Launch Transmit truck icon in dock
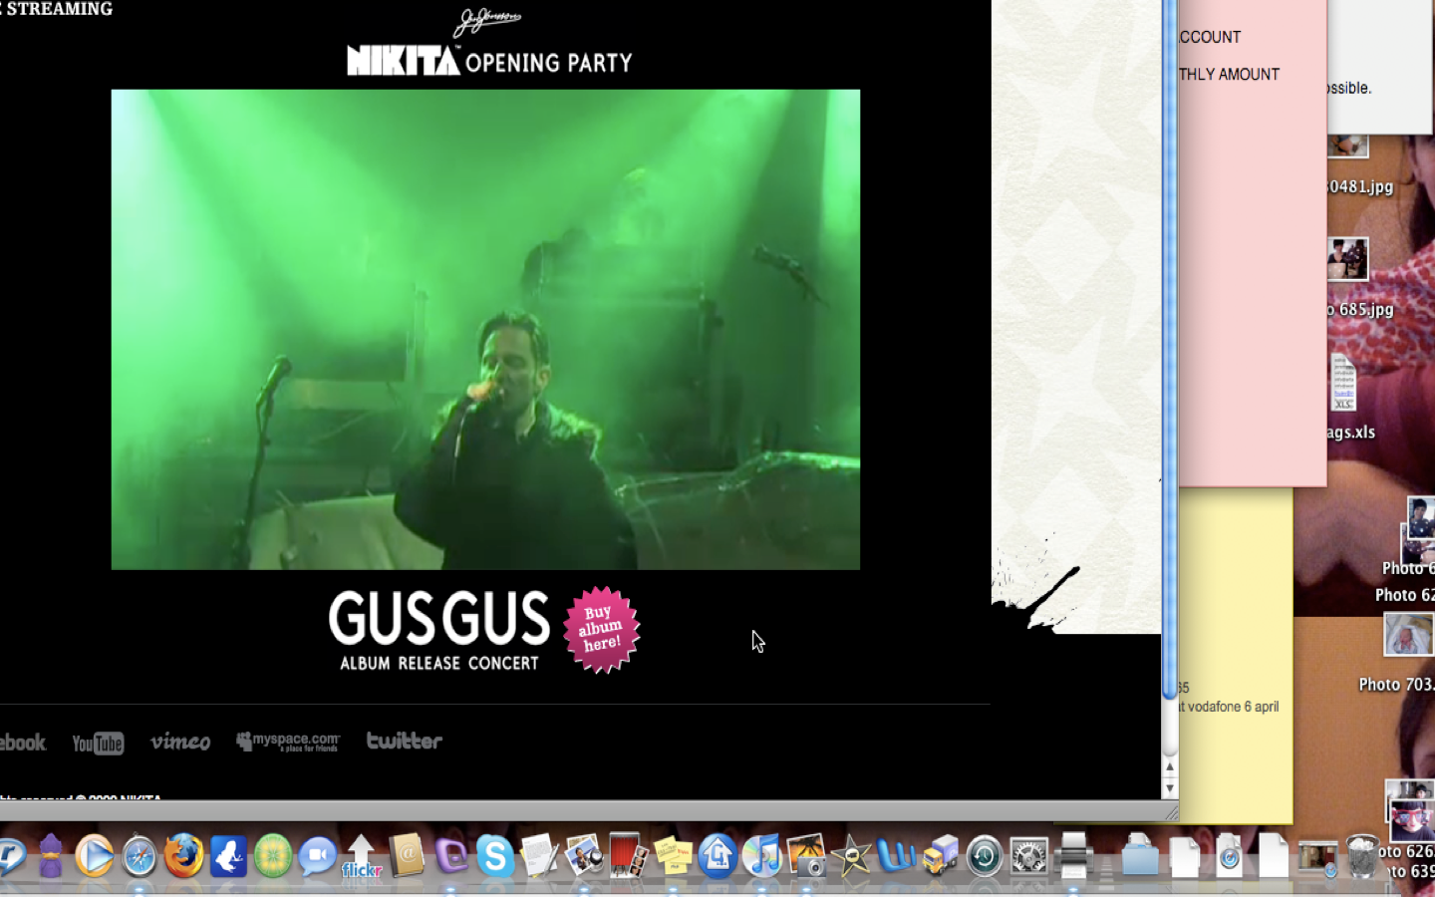The height and width of the screenshot is (897, 1435). pyautogui.click(x=940, y=857)
